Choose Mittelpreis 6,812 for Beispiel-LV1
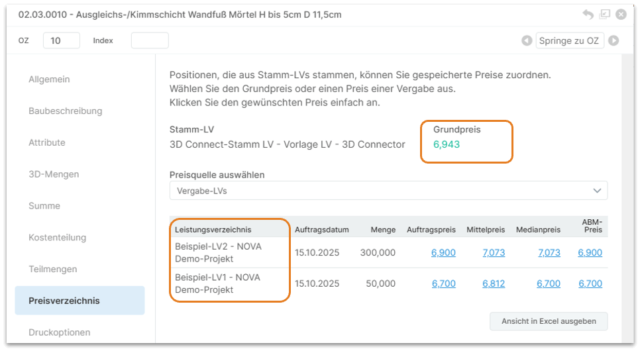The height and width of the screenshot is (351, 640). [x=494, y=283]
